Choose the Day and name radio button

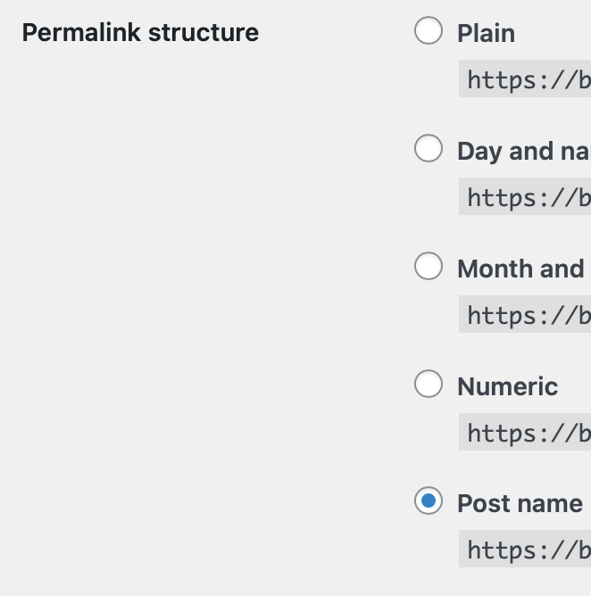429,148
